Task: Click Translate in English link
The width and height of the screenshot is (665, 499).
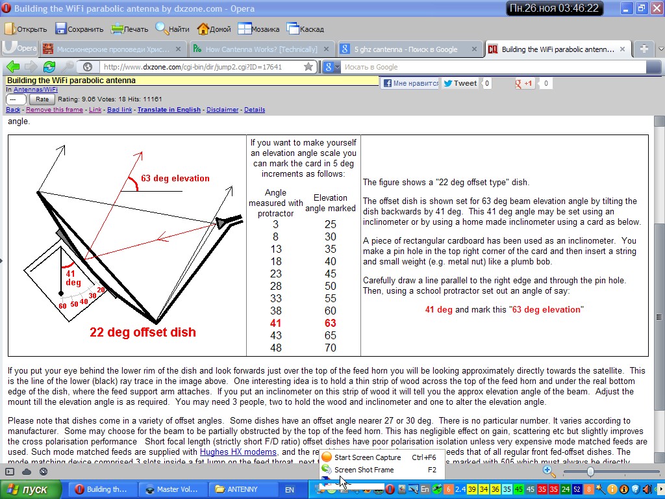Action: [169, 109]
